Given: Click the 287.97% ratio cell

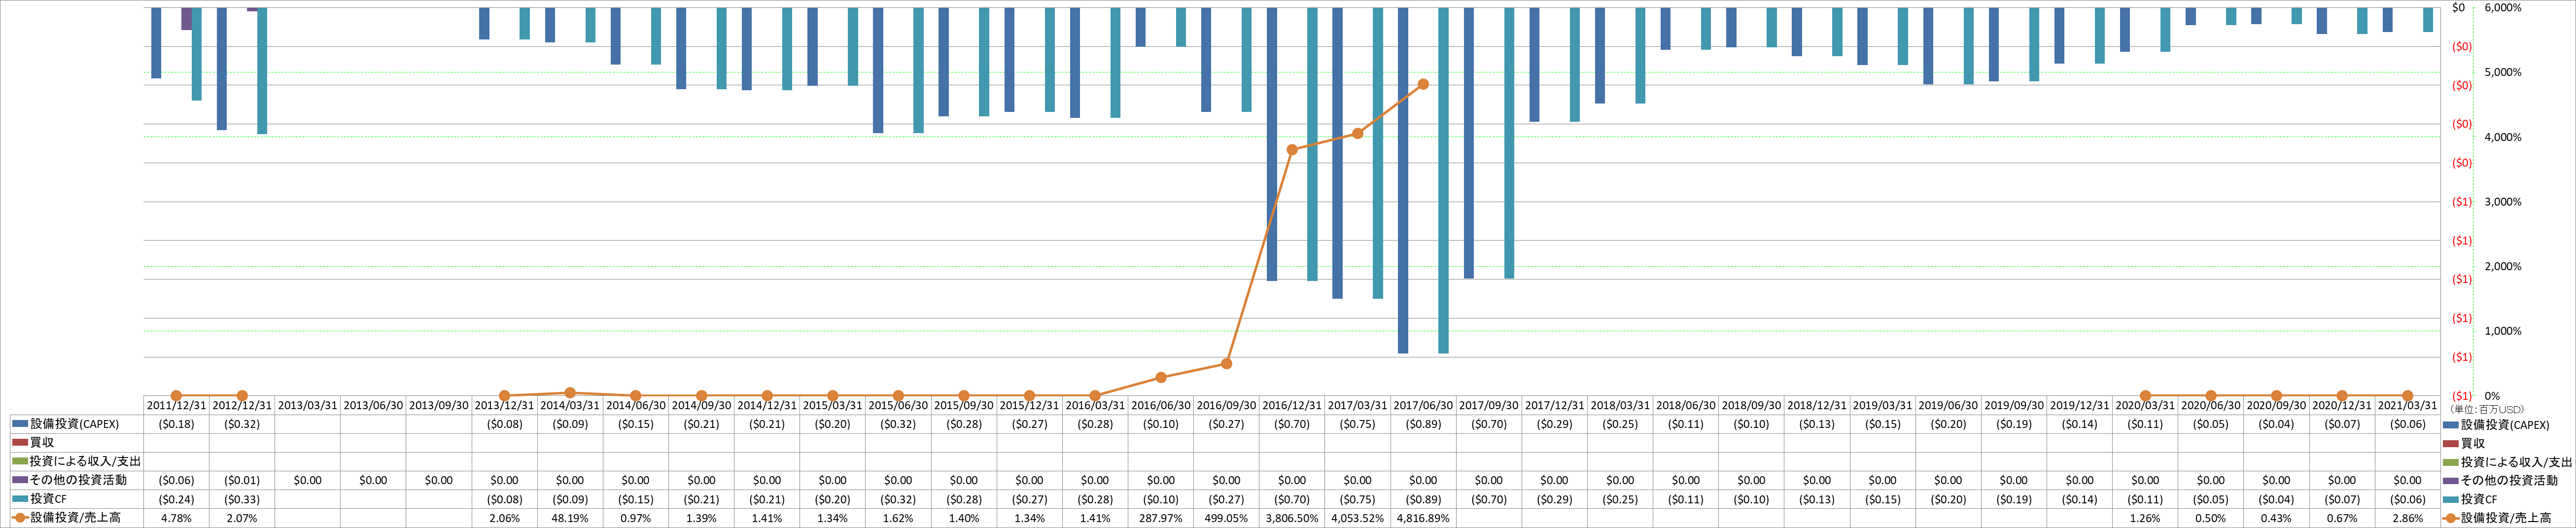Looking at the screenshot, I should (x=1160, y=518).
